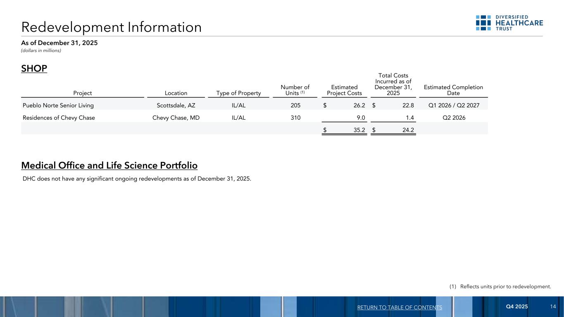Click the Project column header
Screen dimensions: 564x317
coord(83,93)
